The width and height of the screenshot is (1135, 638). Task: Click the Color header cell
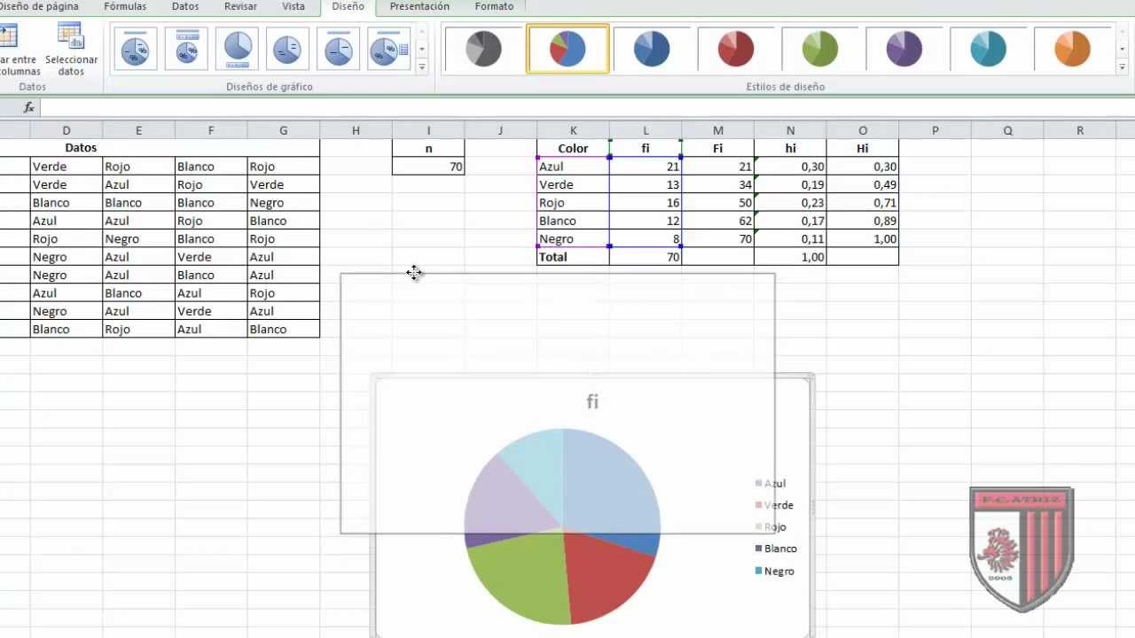(573, 148)
